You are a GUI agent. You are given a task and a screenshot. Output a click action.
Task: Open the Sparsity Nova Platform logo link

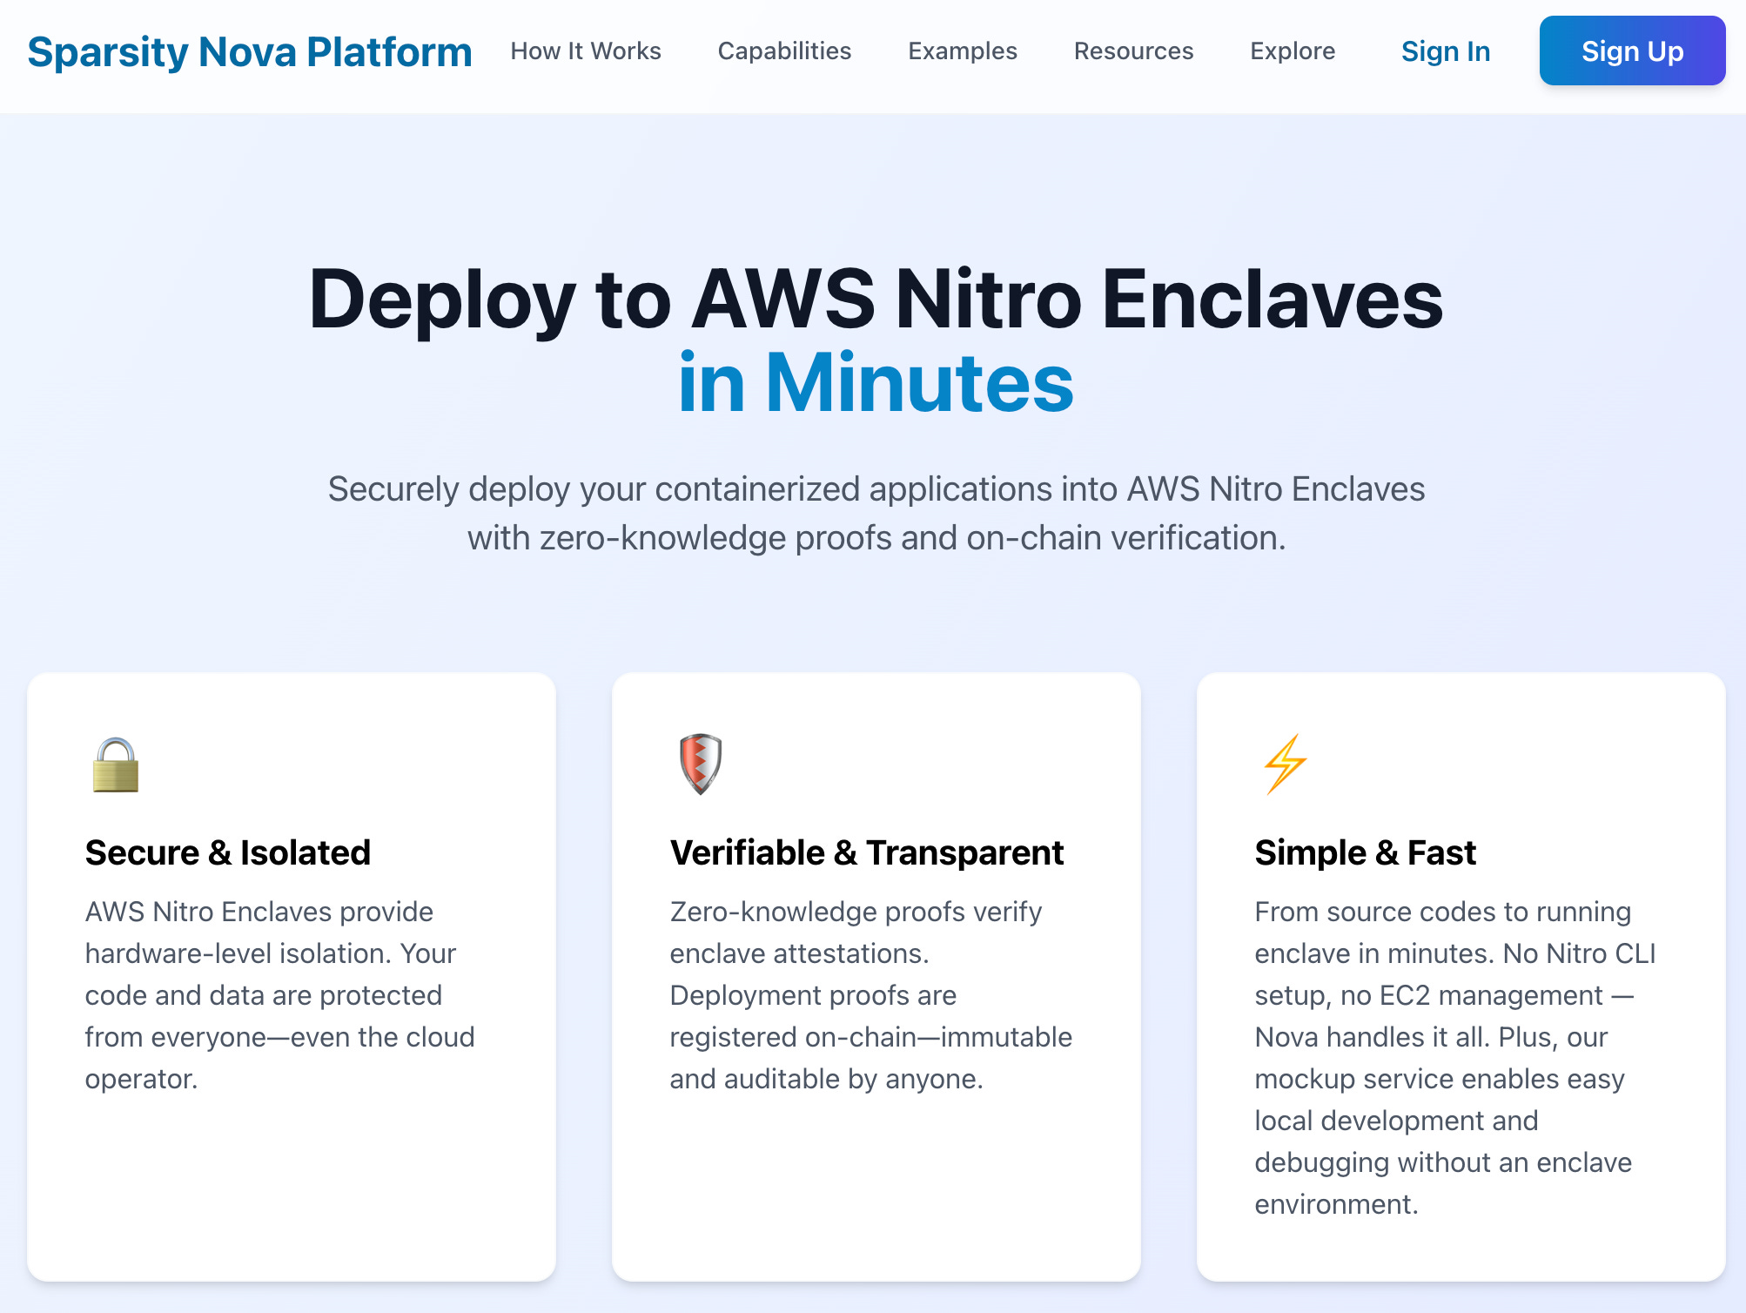tap(250, 51)
